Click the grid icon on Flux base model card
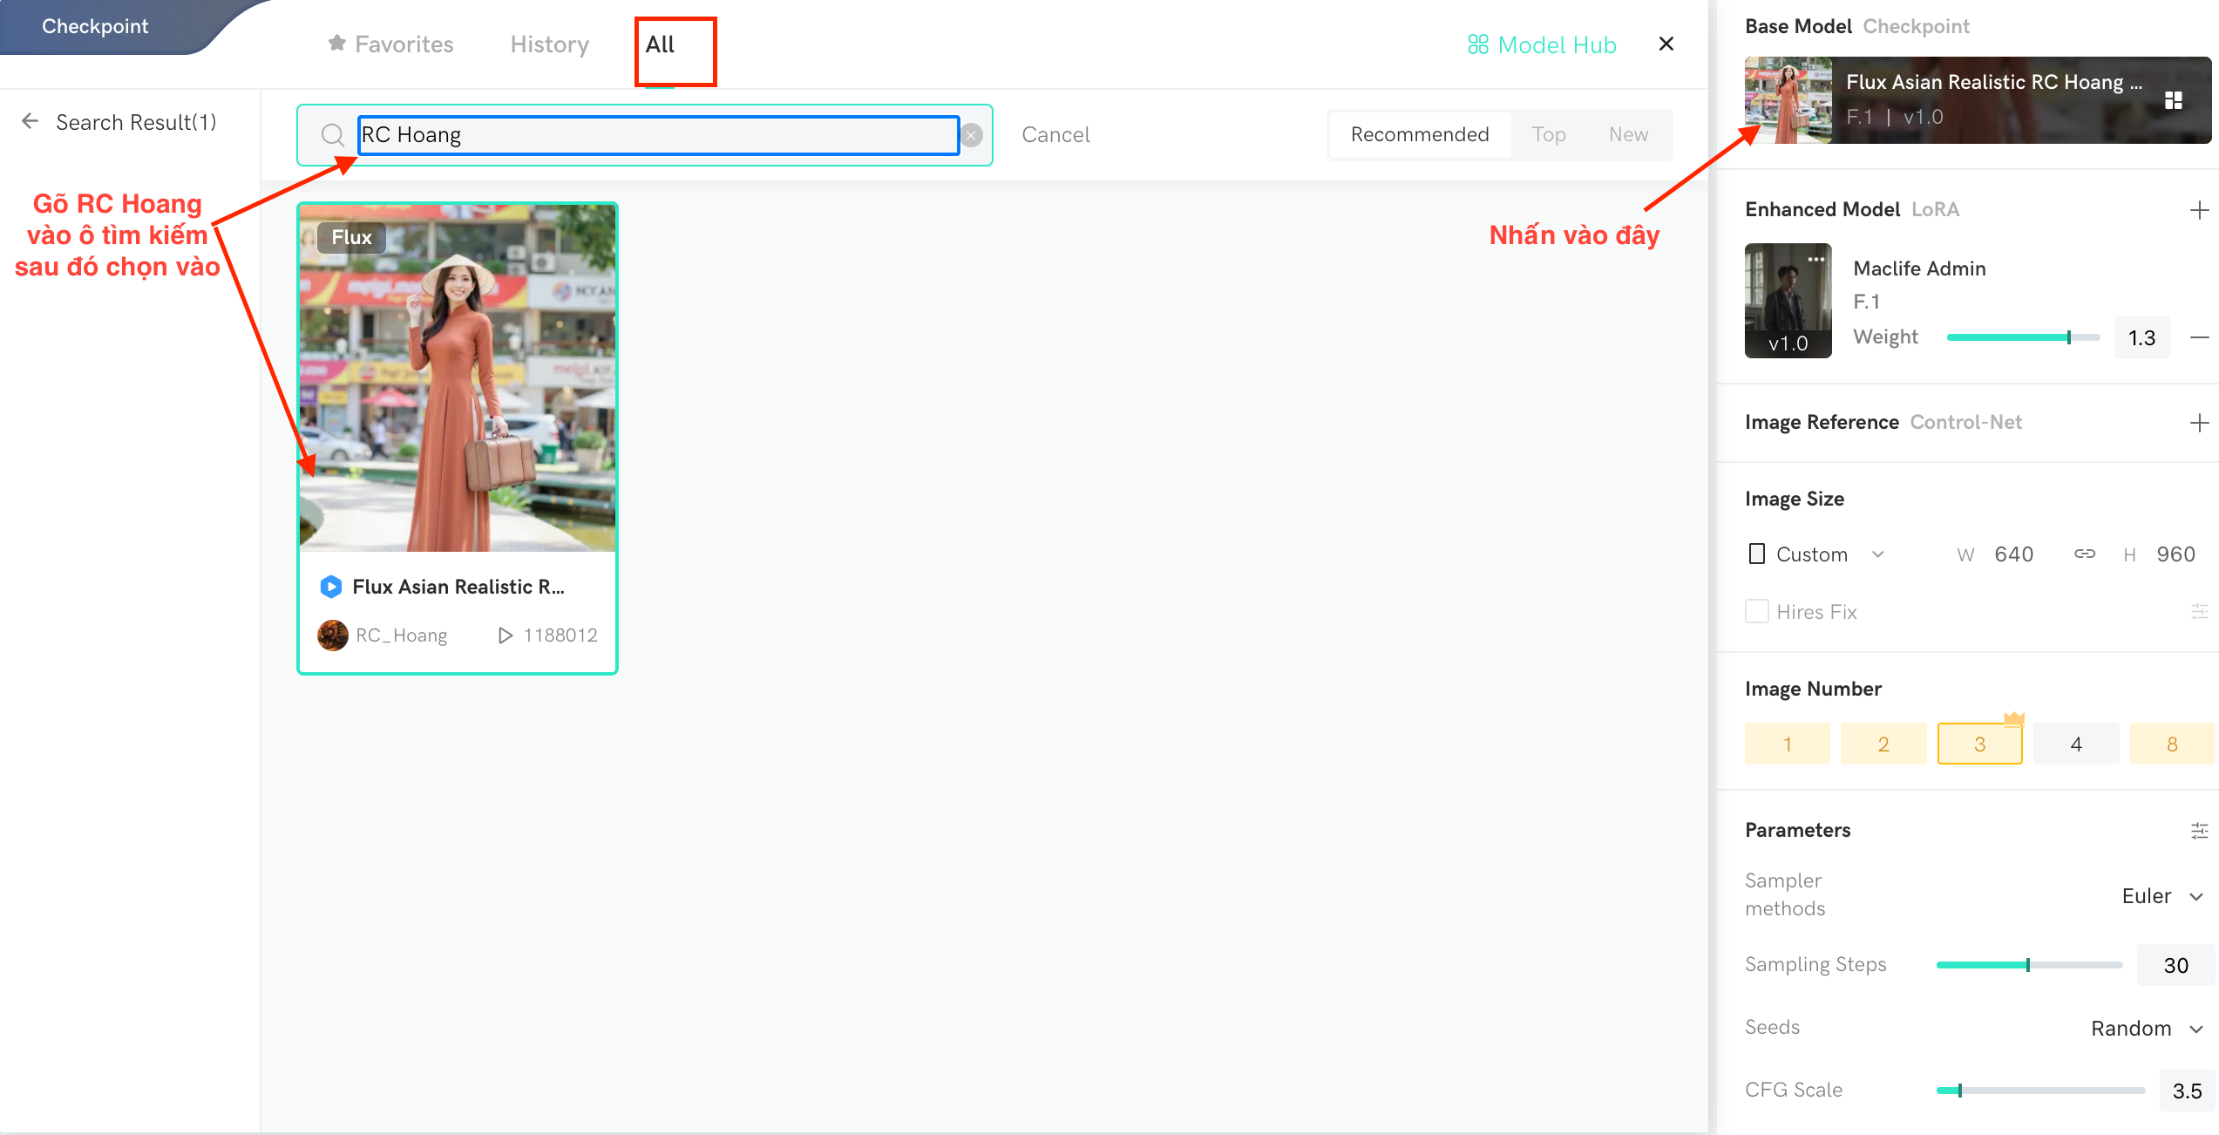Screen dimensions: 2219x1135 point(2172,99)
